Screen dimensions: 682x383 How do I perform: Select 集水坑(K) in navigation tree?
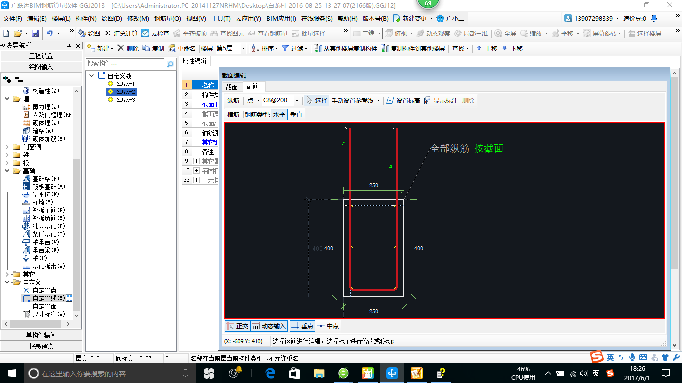tap(46, 194)
